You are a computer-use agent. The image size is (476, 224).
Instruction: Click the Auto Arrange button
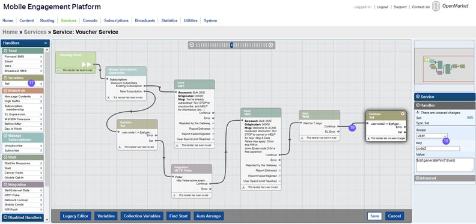209,216
